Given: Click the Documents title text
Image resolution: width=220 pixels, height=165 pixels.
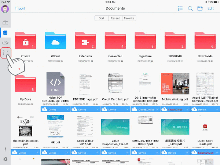Looking at the screenshot, I should 115,8.
